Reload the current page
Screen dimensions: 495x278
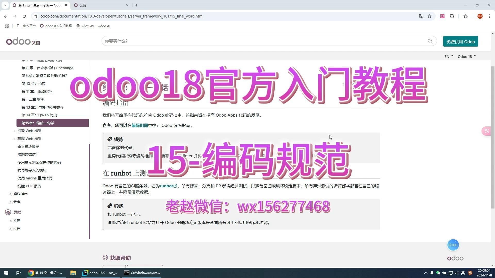click(x=24, y=16)
